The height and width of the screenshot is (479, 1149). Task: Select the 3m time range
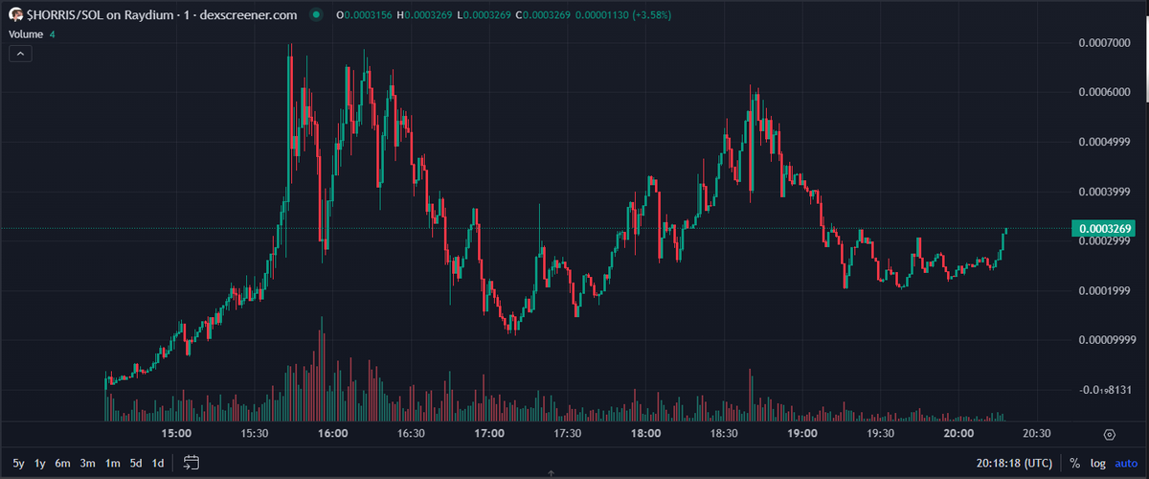pyautogui.click(x=88, y=463)
